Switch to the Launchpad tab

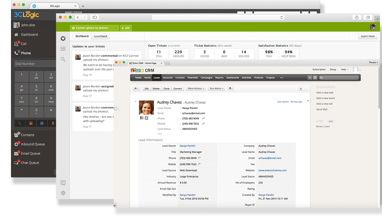(x=100, y=36)
